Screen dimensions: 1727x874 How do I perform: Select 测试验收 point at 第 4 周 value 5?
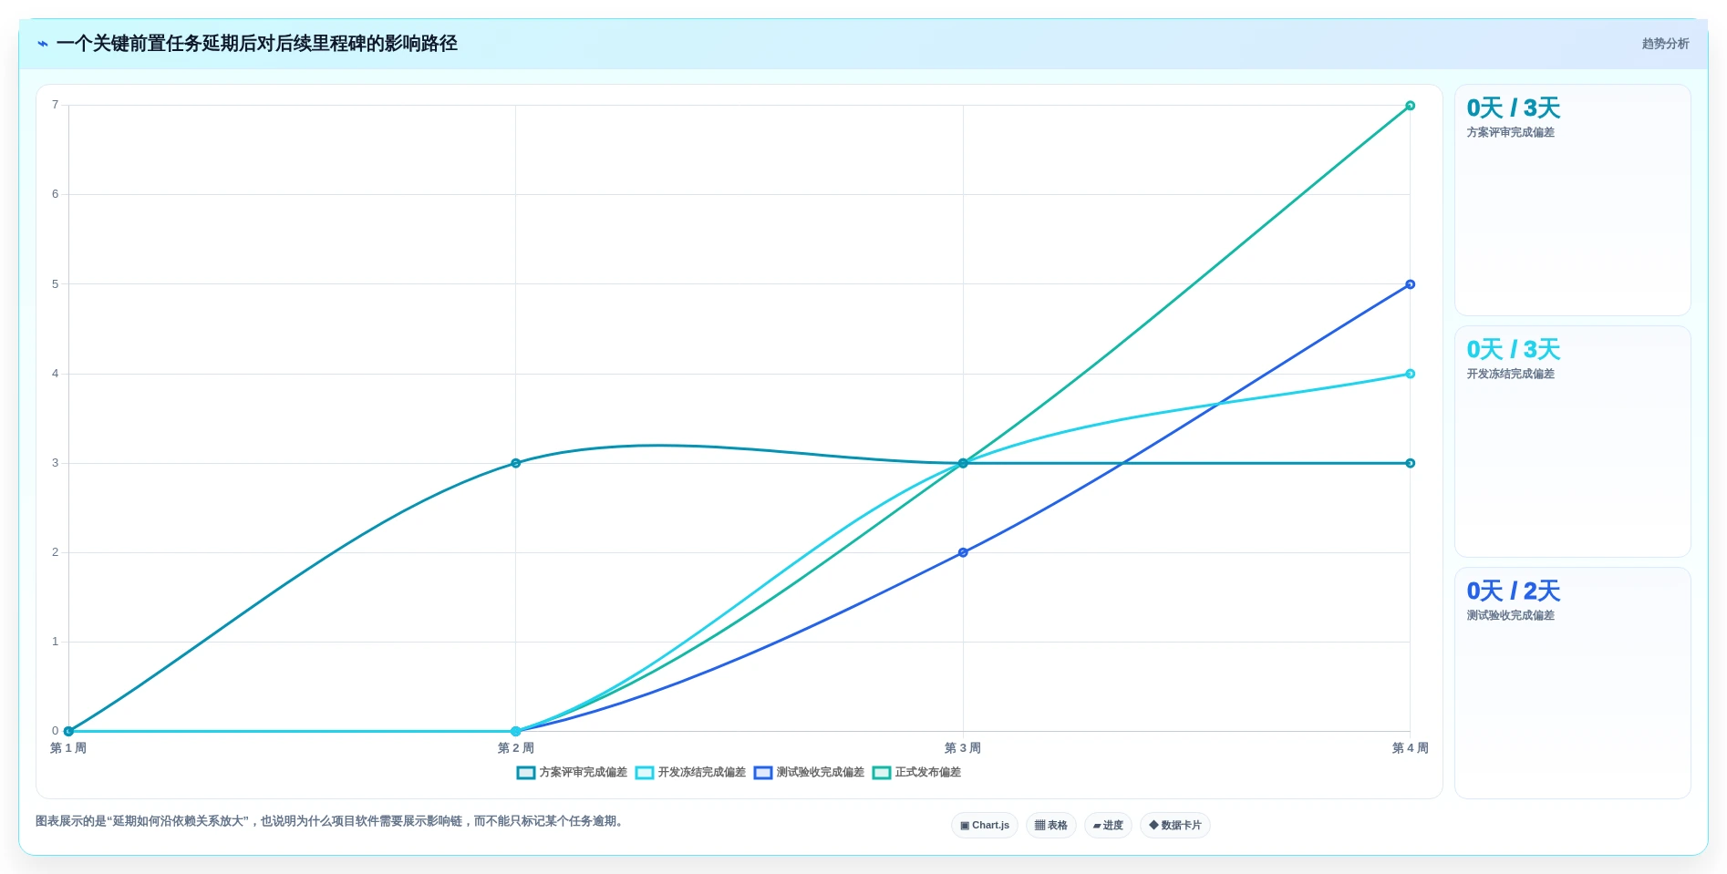pos(1410,284)
